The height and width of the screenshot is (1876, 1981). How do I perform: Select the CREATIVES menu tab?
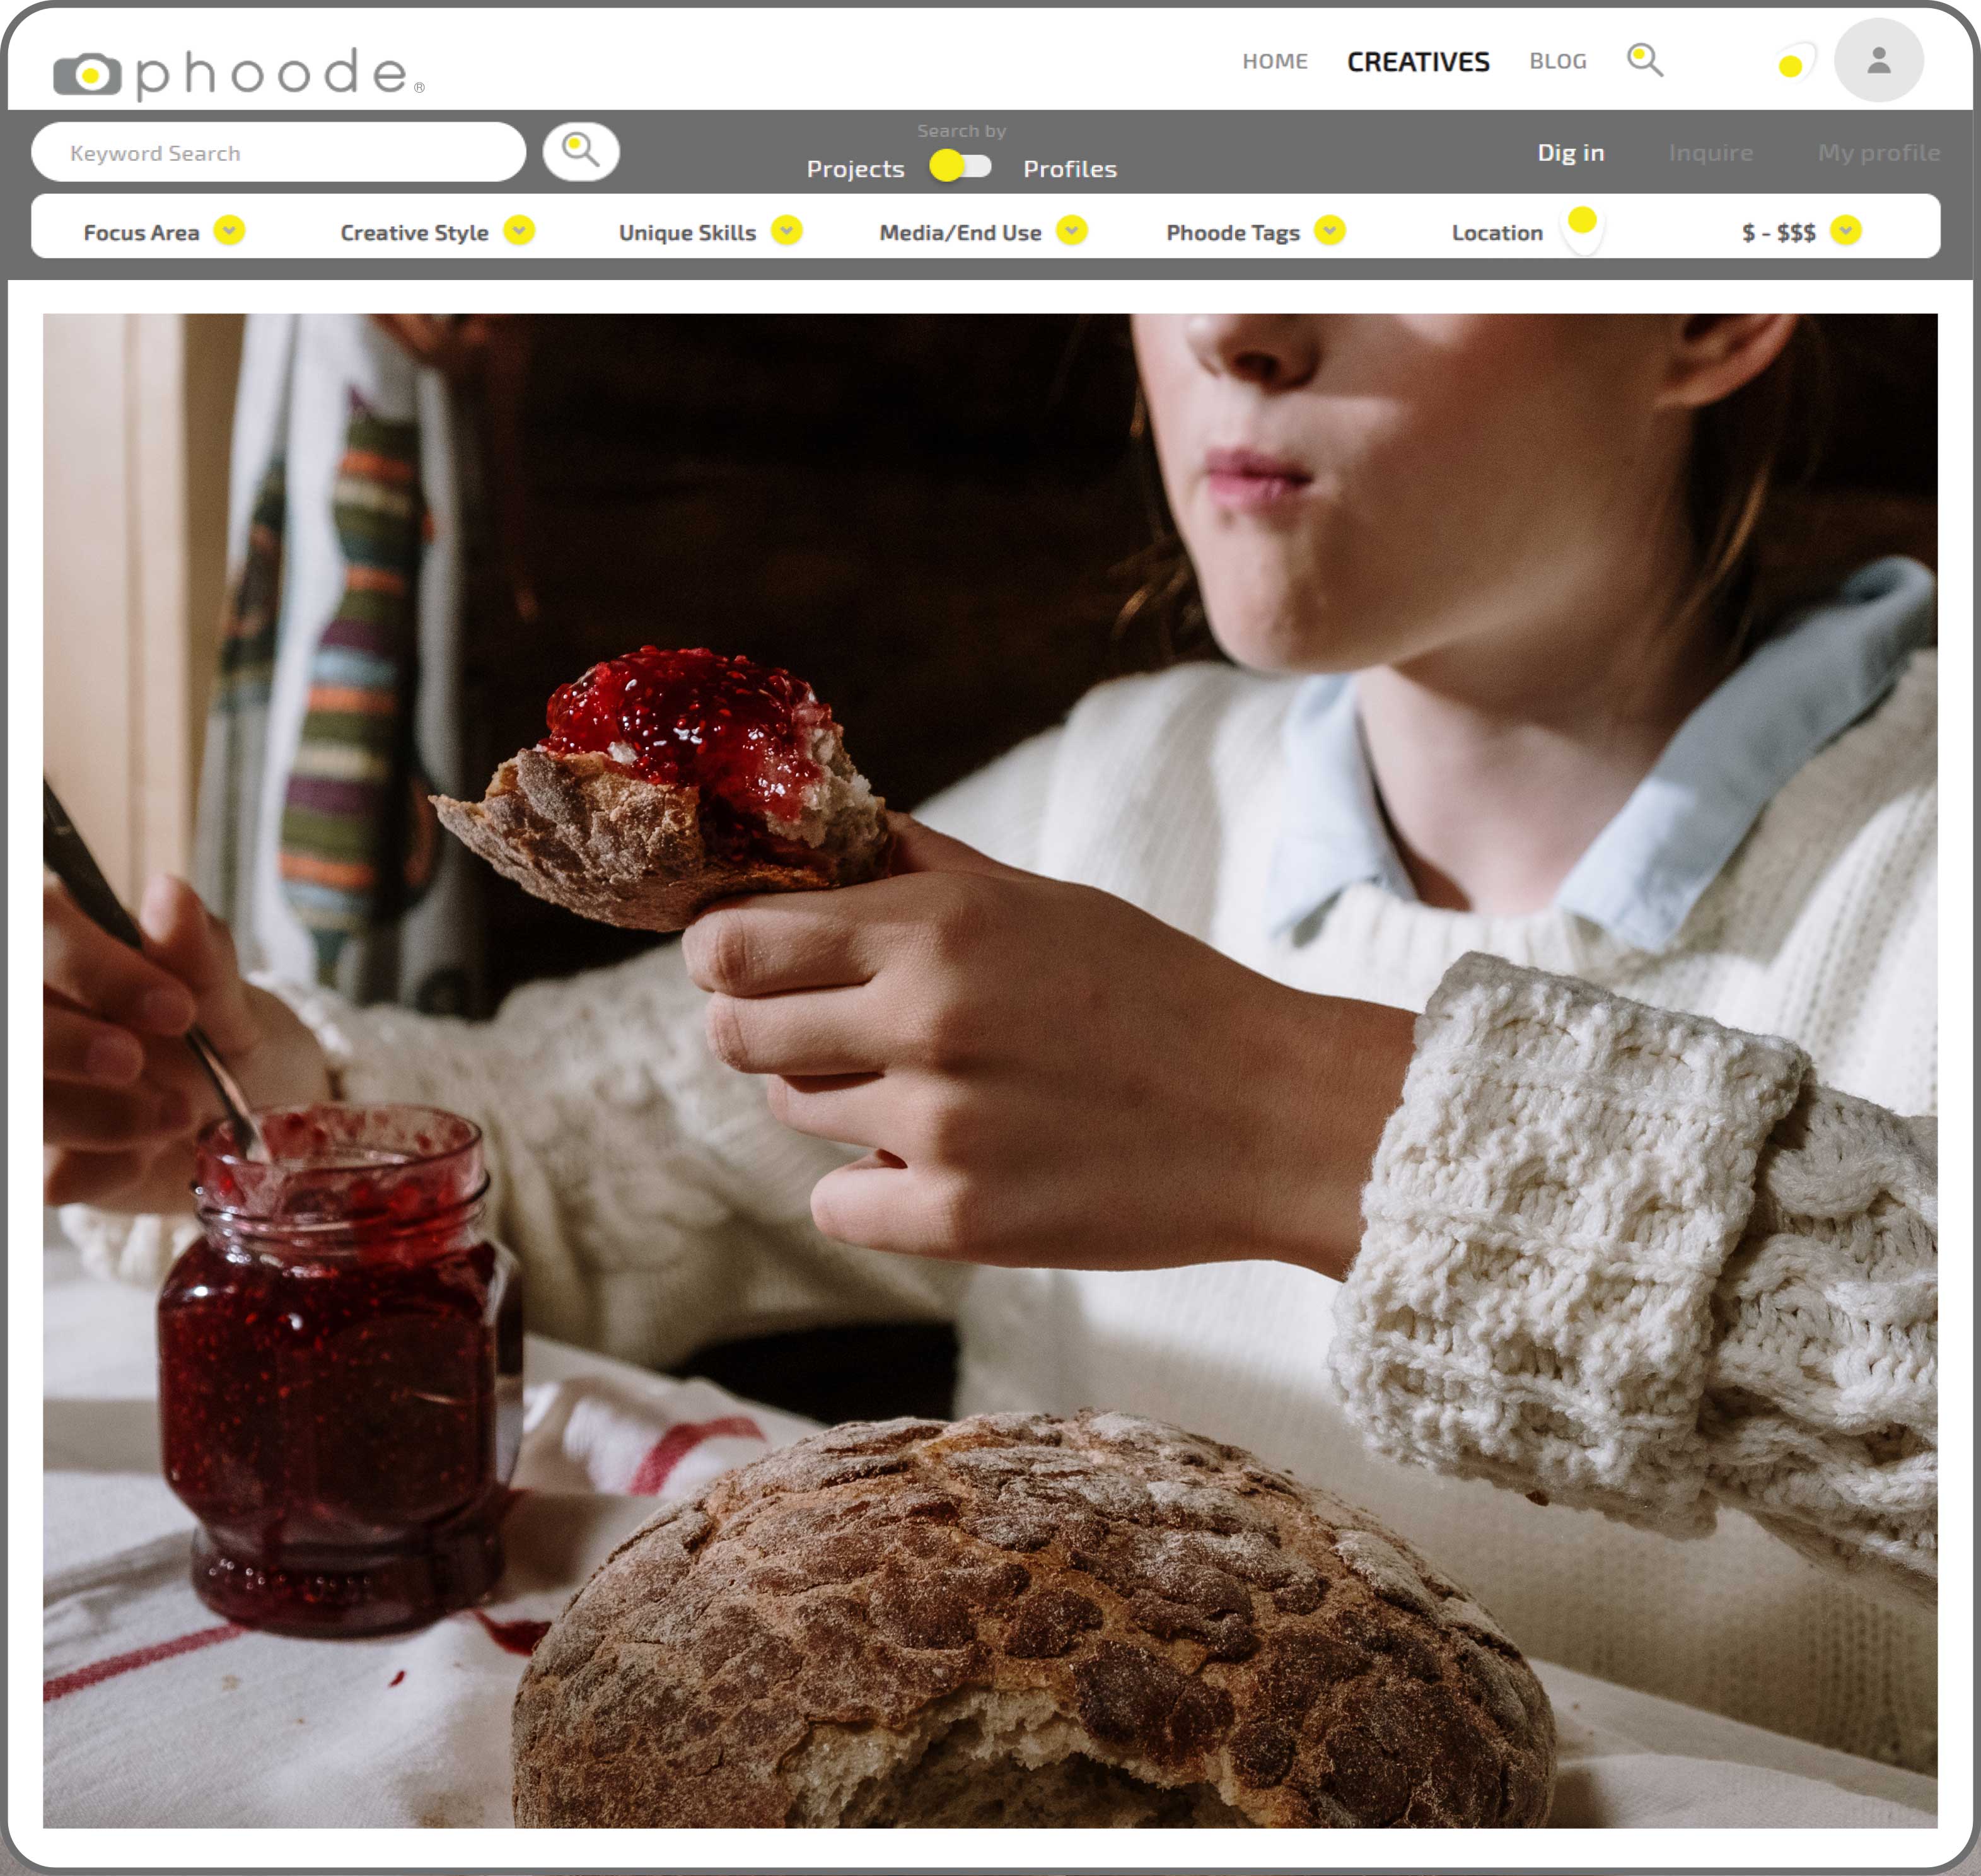(1415, 58)
